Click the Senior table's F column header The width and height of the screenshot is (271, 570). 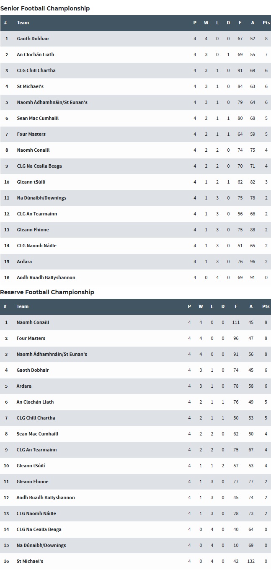(x=240, y=23)
